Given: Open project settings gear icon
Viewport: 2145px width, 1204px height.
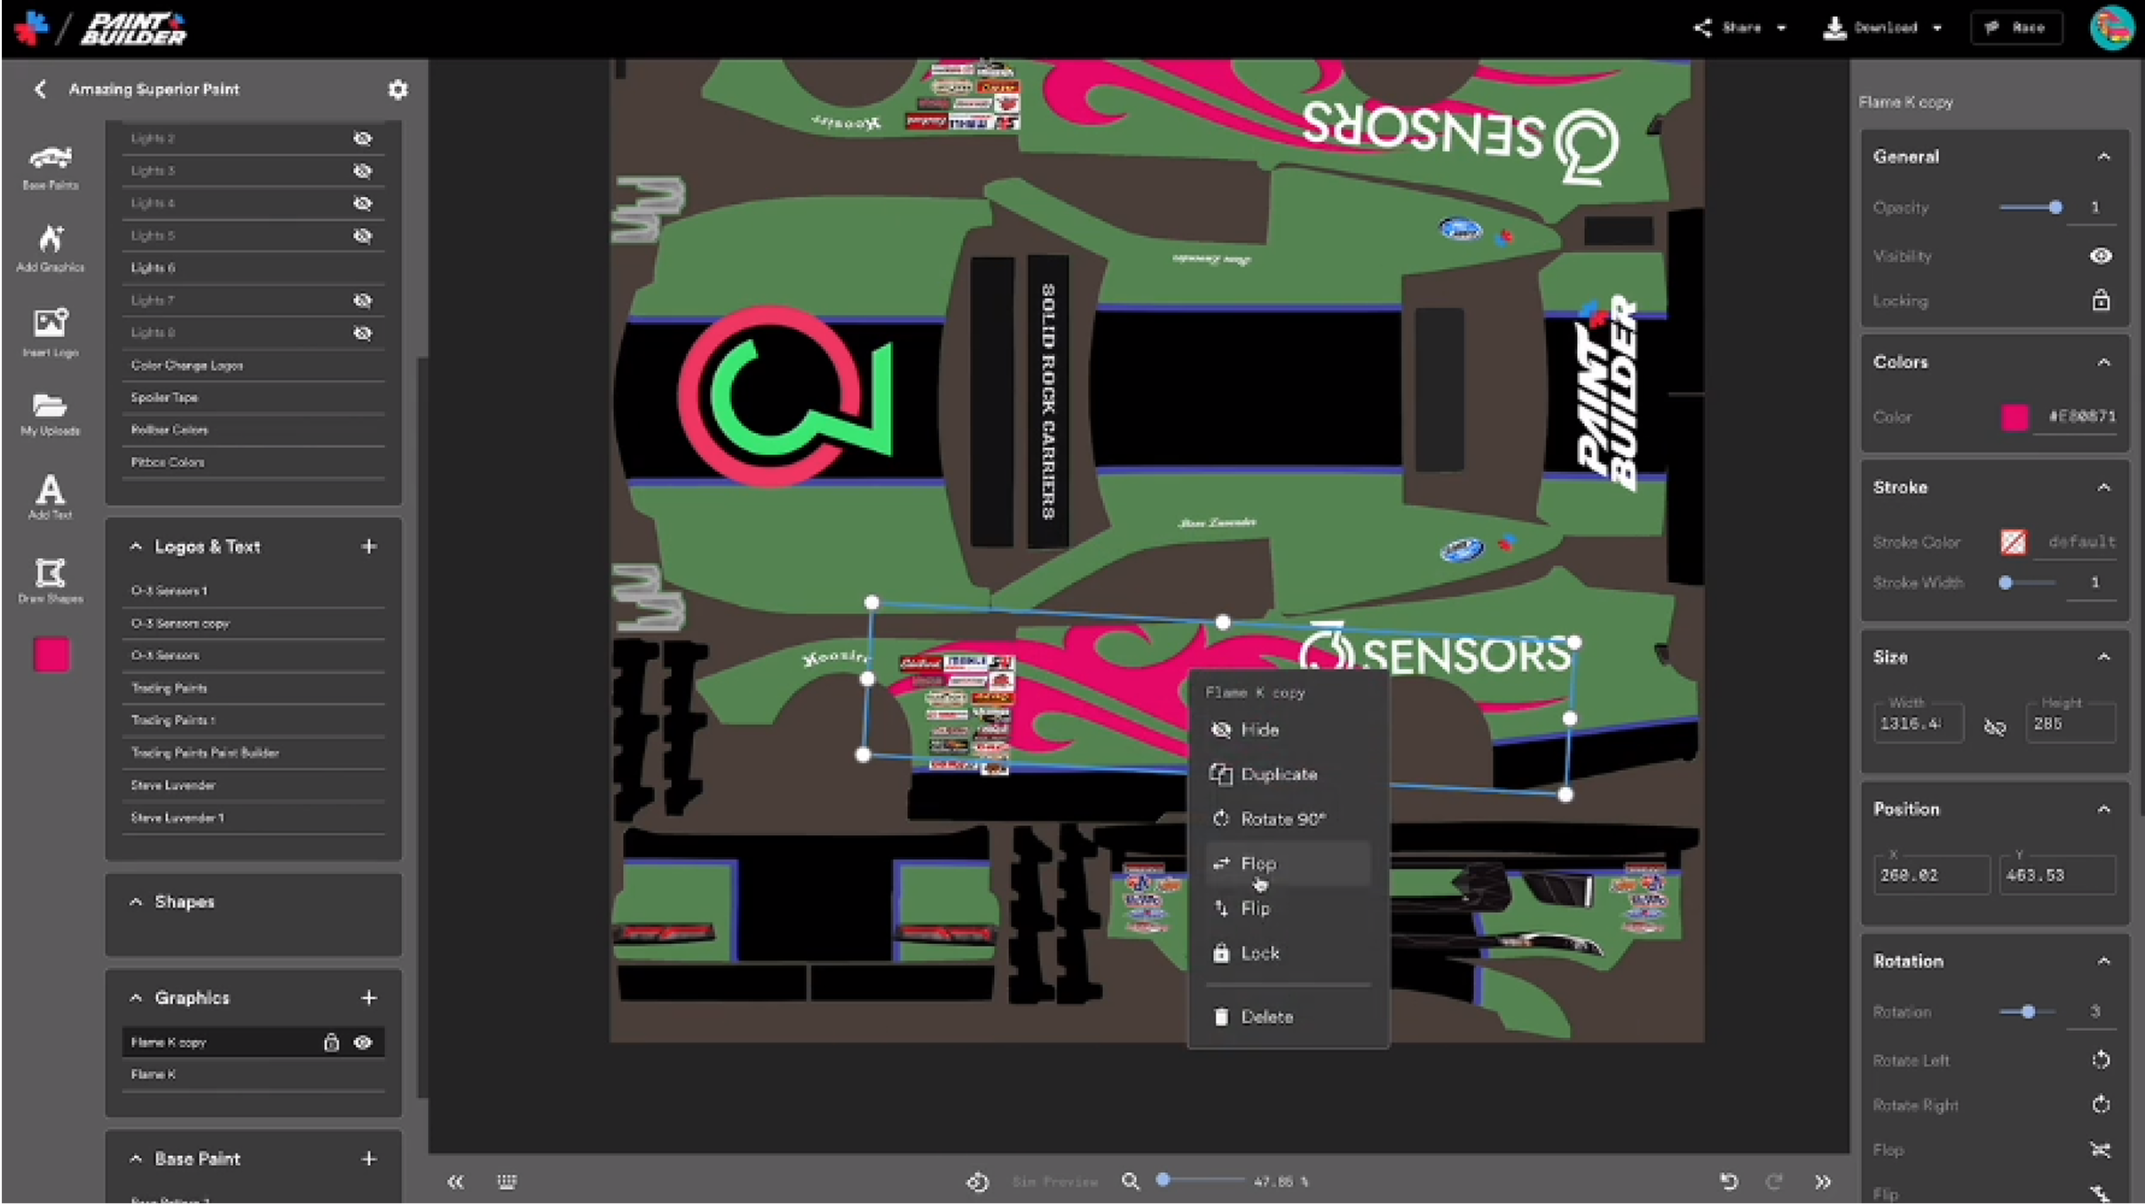Looking at the screenshot, I should point(398,90).
